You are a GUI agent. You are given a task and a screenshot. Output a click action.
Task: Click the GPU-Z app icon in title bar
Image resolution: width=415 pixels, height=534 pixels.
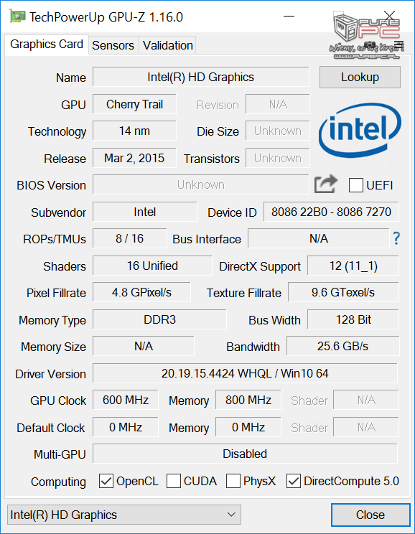point(17,17)
